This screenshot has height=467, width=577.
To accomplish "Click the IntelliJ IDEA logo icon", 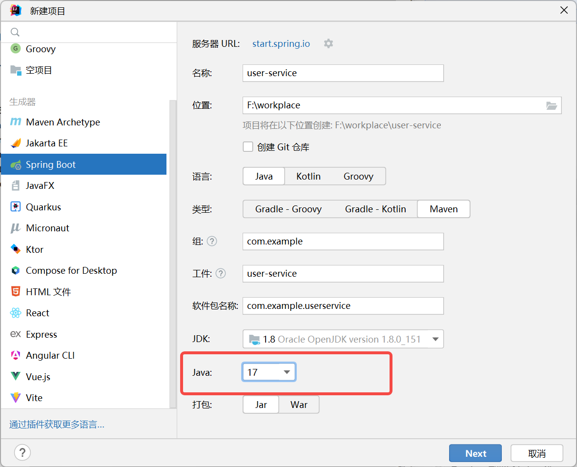I will [x=16, y=11].
